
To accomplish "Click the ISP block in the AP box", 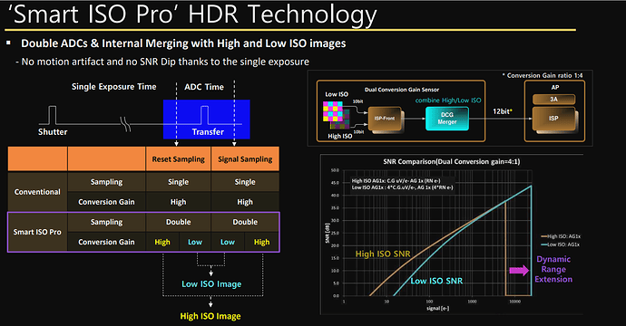I will click(553, 119).
